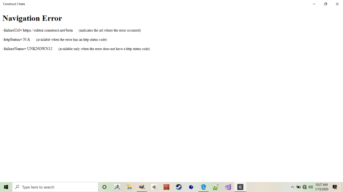Launch Steam from the taskbar
This screenshot has width=343, height=192.
point(179,187)
